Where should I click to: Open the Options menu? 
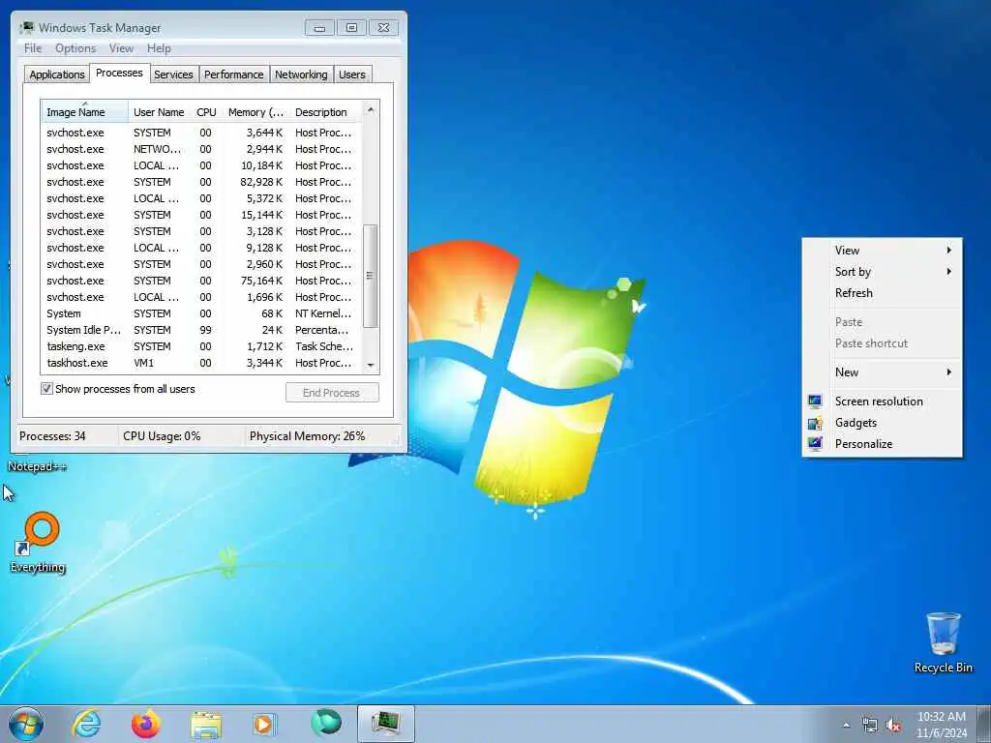75,48
